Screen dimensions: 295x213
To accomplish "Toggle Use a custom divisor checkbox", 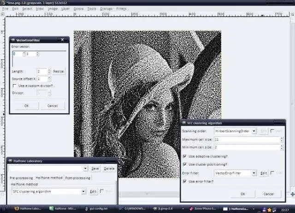I will click(x=14, y=86).
